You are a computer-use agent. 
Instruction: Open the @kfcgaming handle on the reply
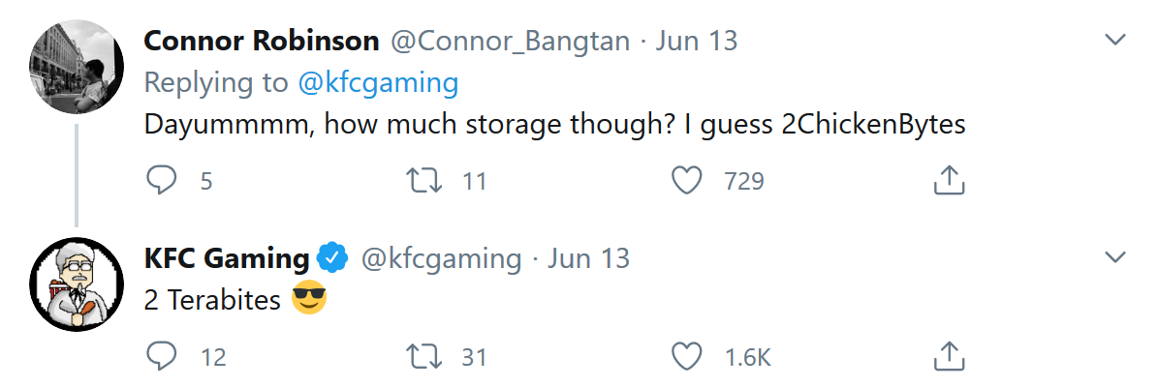pos(441,259)
